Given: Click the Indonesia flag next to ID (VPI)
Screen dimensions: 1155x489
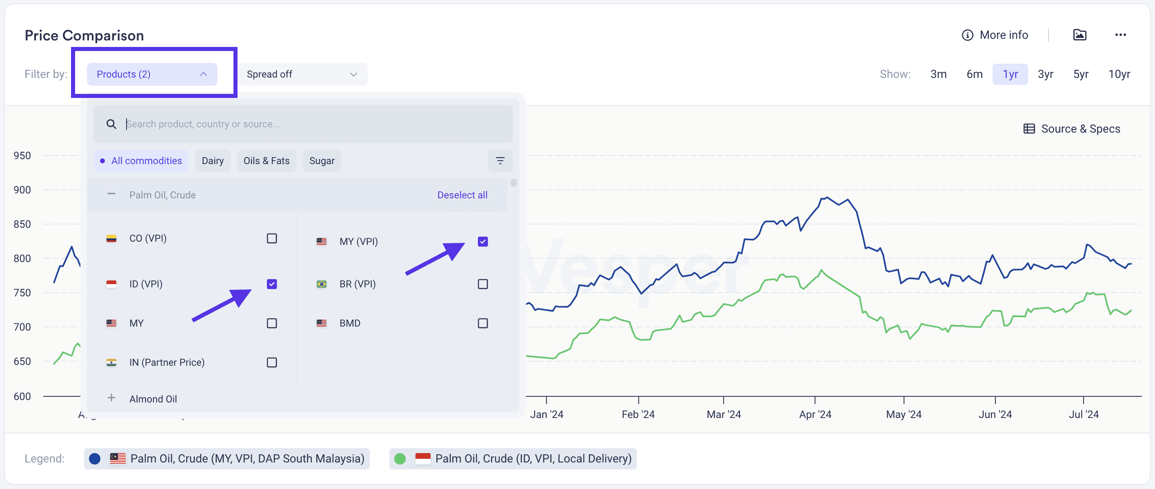Looking at the screenshot, I should [x=111, y=284].
